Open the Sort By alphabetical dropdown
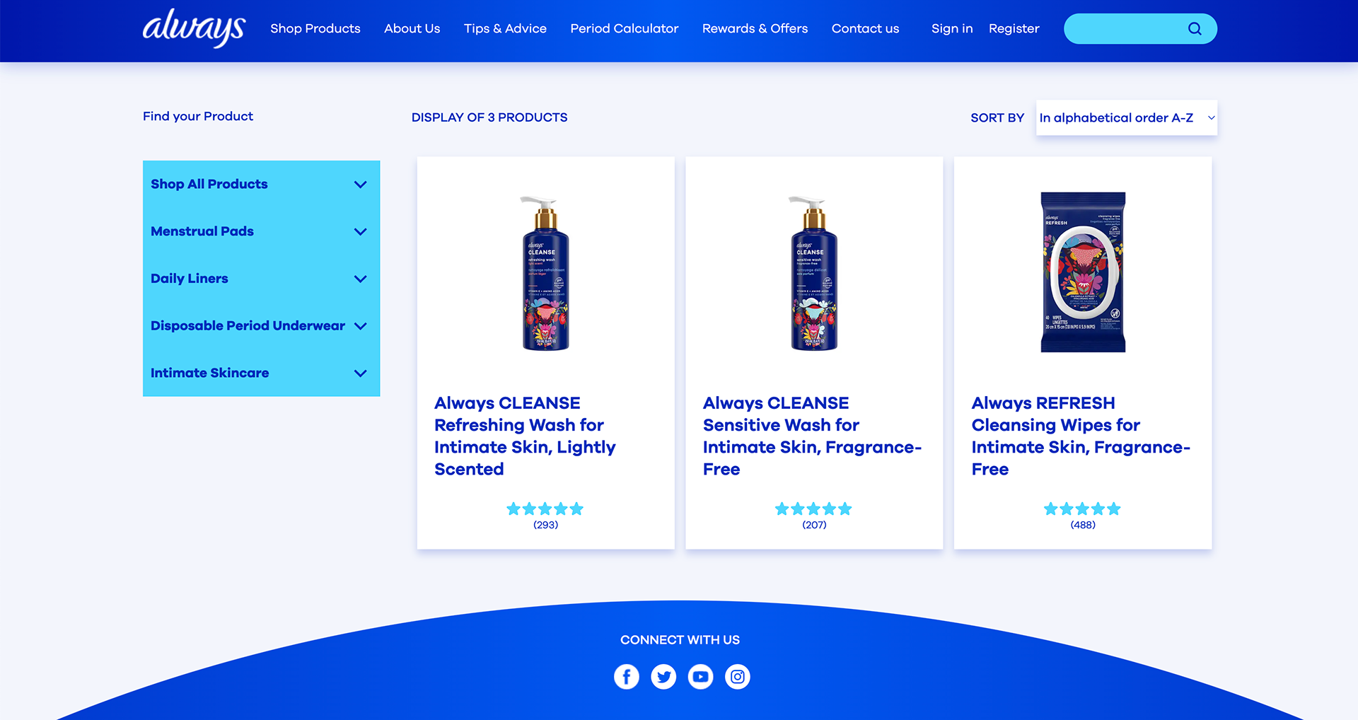Screen dimensions: 1358x720 pos(1127,117)
